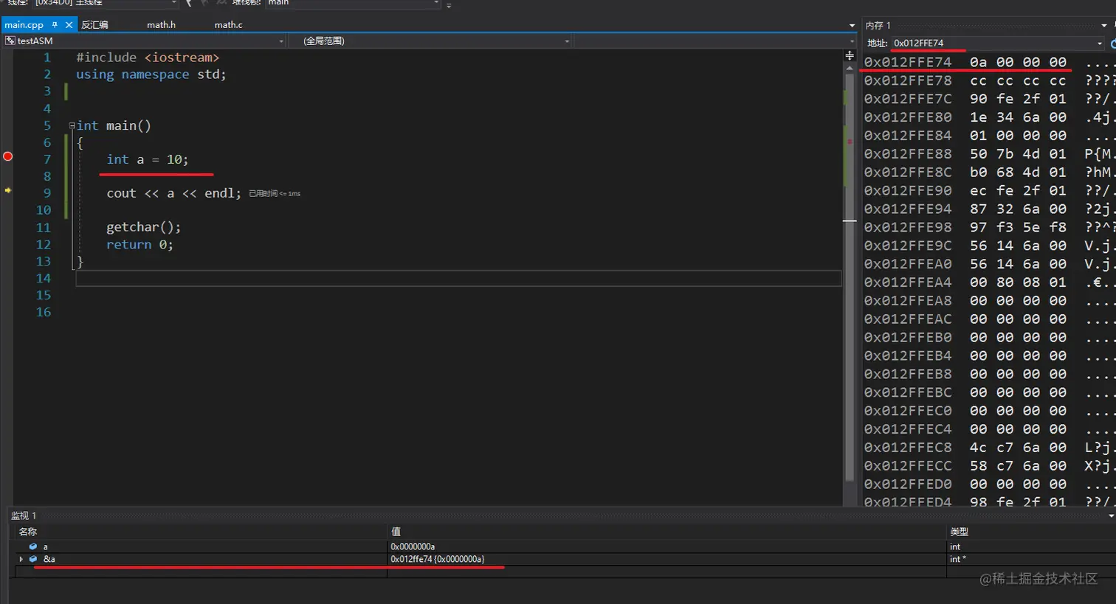The image size is (1116, 604).
Task: Switch to the math.c tab
Action: coord(228,25)
